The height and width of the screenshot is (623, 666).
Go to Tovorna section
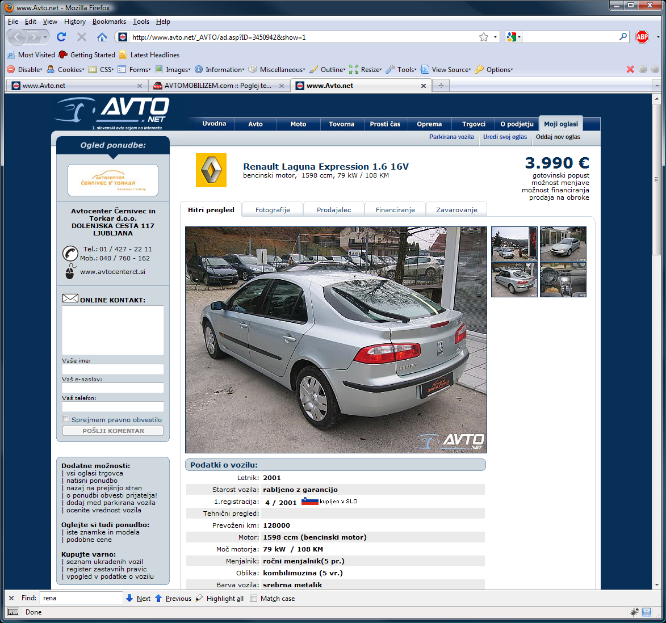pyautogui.click(x=341, y=124)
